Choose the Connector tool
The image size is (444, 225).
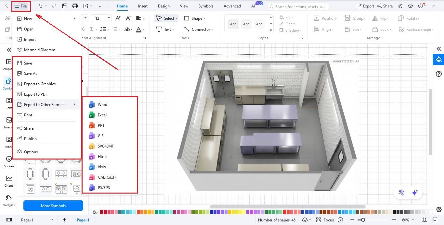click(x=198, y=29)
